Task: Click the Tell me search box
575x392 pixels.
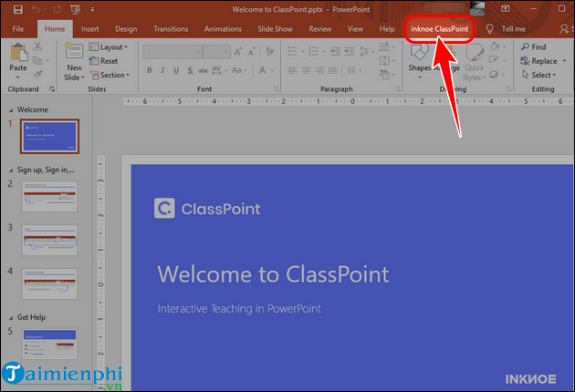Action: [506, 29]
